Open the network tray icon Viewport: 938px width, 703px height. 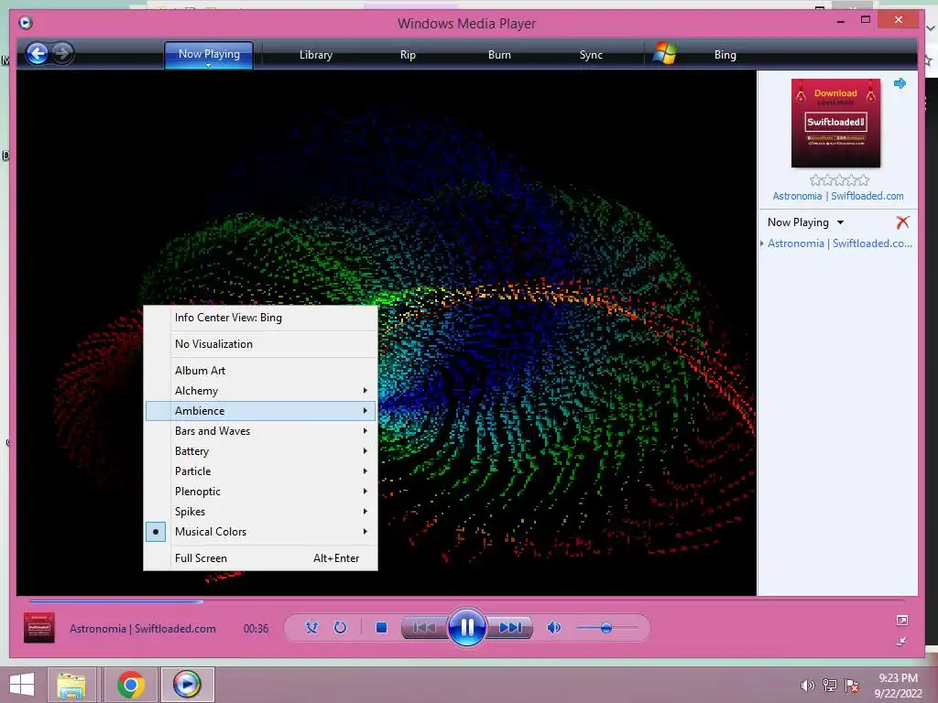point(830,686)
